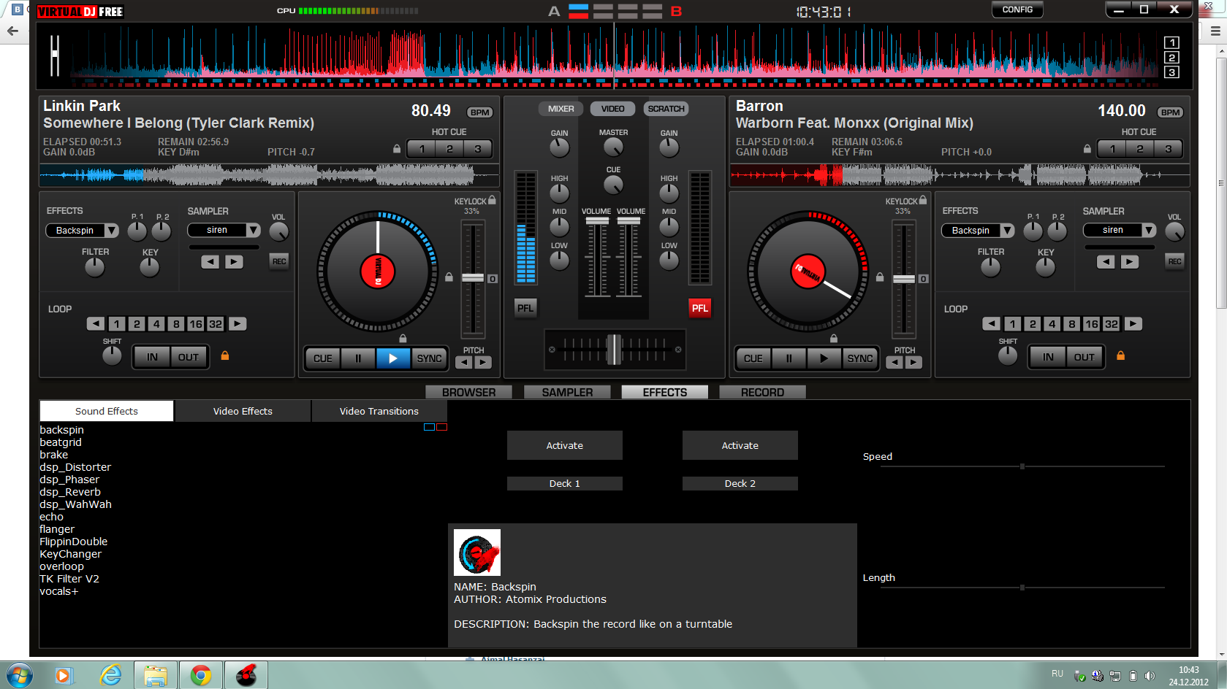Open Google Chrome from the taskbar
This screenshot has height=689, width=1227.
pos(201,675)
